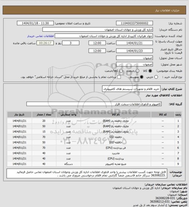Image resolution: width=189 pixels, height=207 pixels.
Task: Click the اطلاعات تماس سازمان خریدار heading
Action: [x=166, y=184]
